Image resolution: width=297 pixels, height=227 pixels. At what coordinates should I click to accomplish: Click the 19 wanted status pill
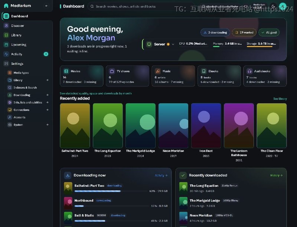point(244,32)
